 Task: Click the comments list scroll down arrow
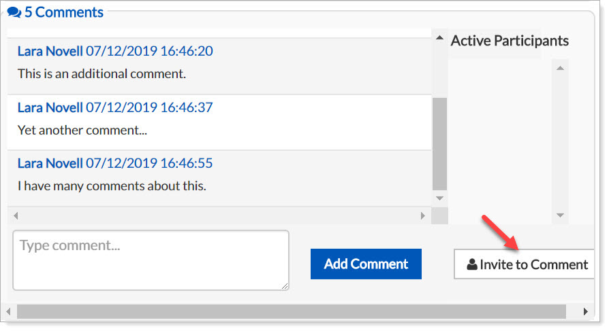(x=439, y=198)
